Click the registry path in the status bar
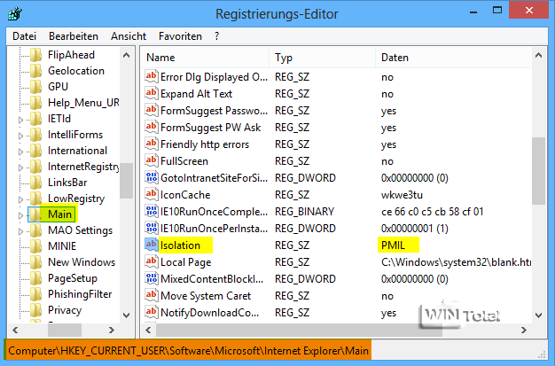 (x=188, y=350)
